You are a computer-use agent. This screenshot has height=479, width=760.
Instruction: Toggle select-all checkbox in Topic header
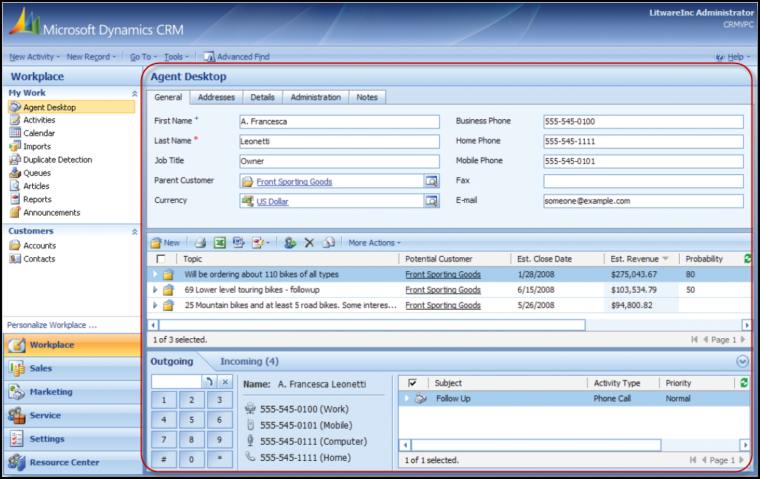coord(161,259)
